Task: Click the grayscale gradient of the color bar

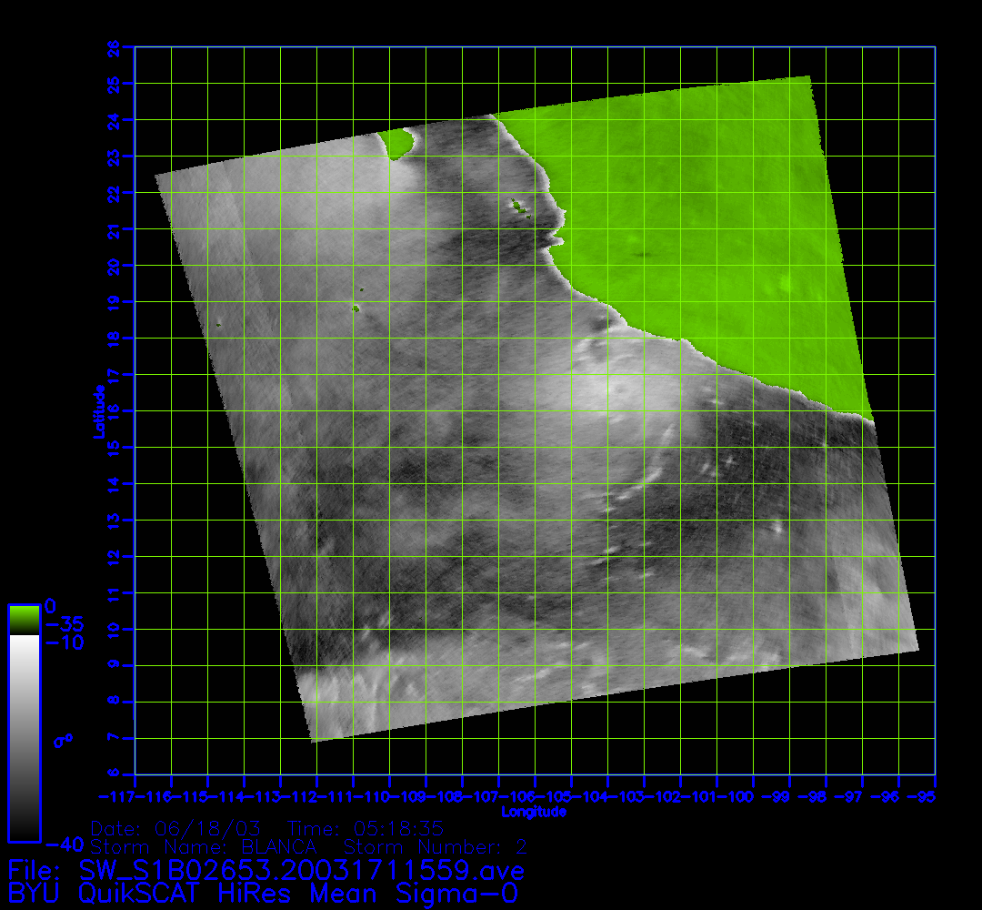Action: 24,737
